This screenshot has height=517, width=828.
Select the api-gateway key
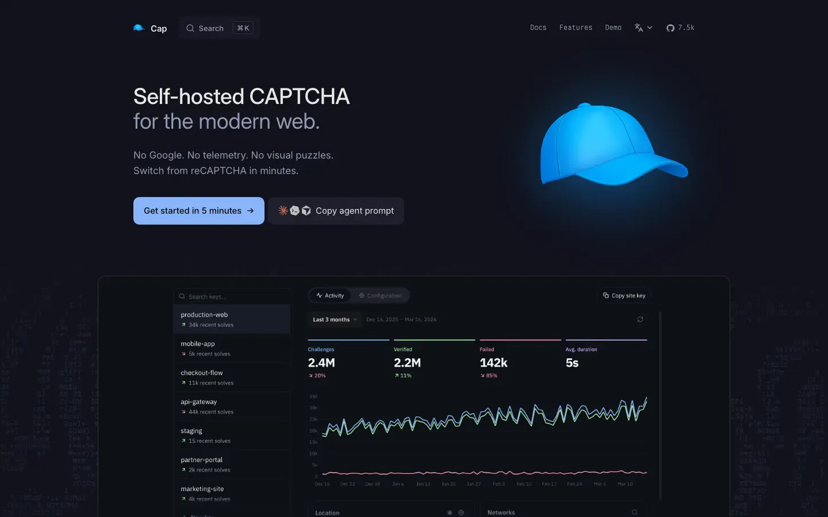tap(232, 407)
